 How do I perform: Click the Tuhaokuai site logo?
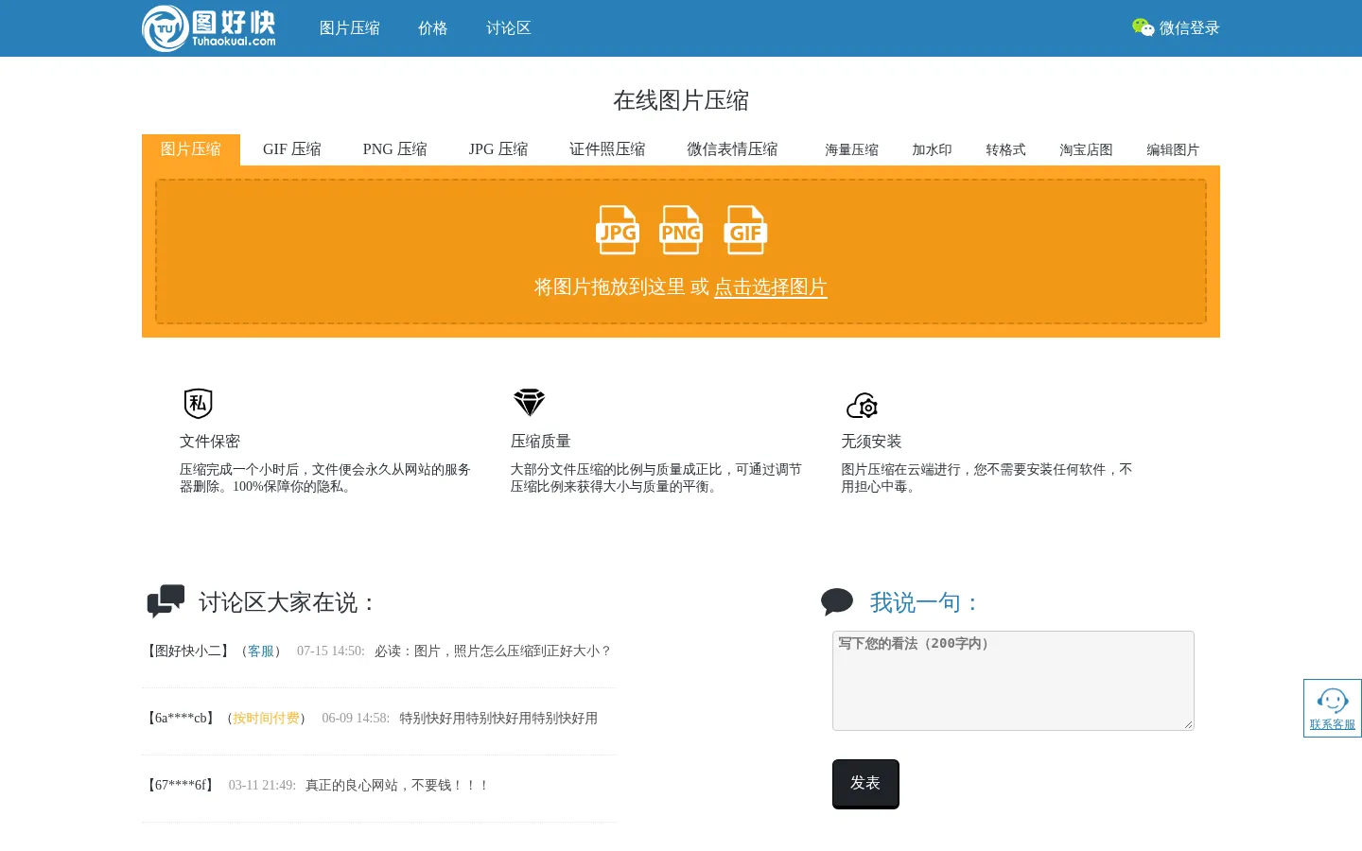click(x=209, y=28)
